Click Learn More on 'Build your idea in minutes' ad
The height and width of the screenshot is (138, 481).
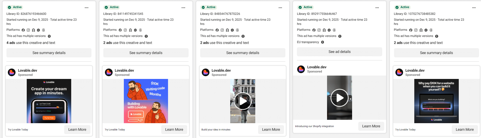click(x=271, y=130)
